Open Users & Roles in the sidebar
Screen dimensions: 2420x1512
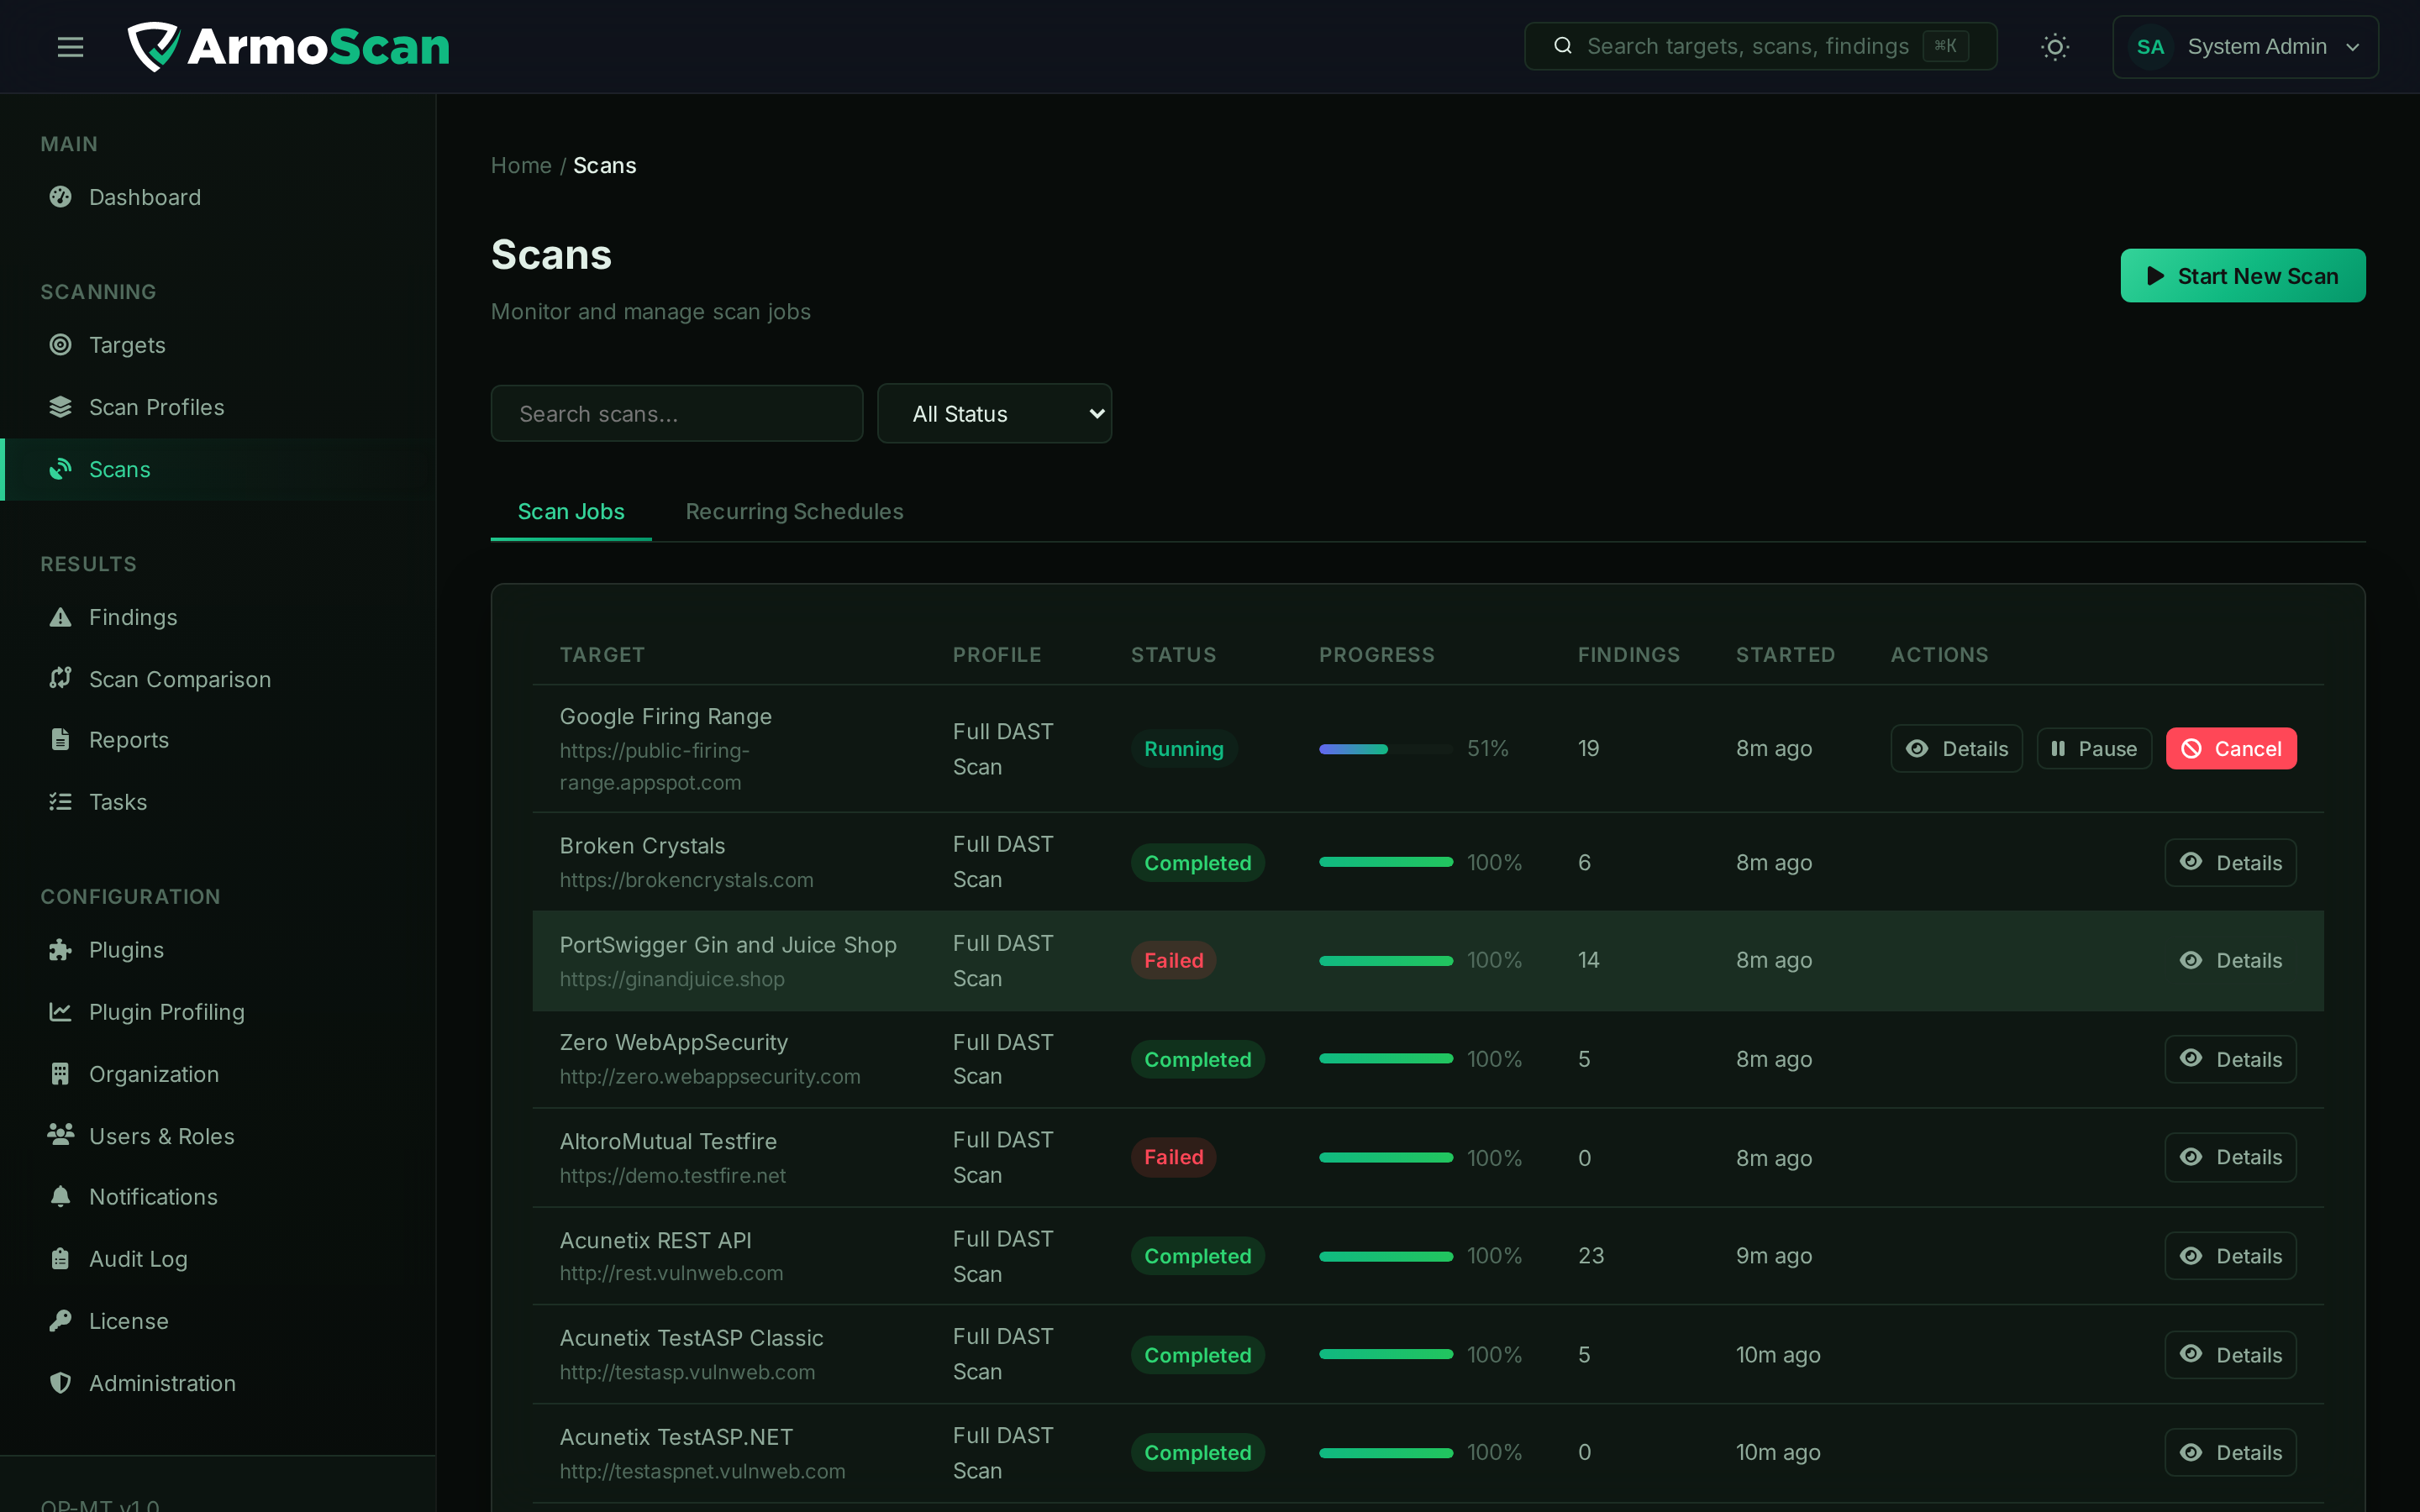(218, 1136)
